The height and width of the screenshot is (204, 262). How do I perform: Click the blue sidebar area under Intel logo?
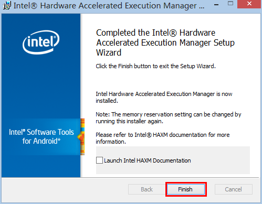(x=41, y=85)
